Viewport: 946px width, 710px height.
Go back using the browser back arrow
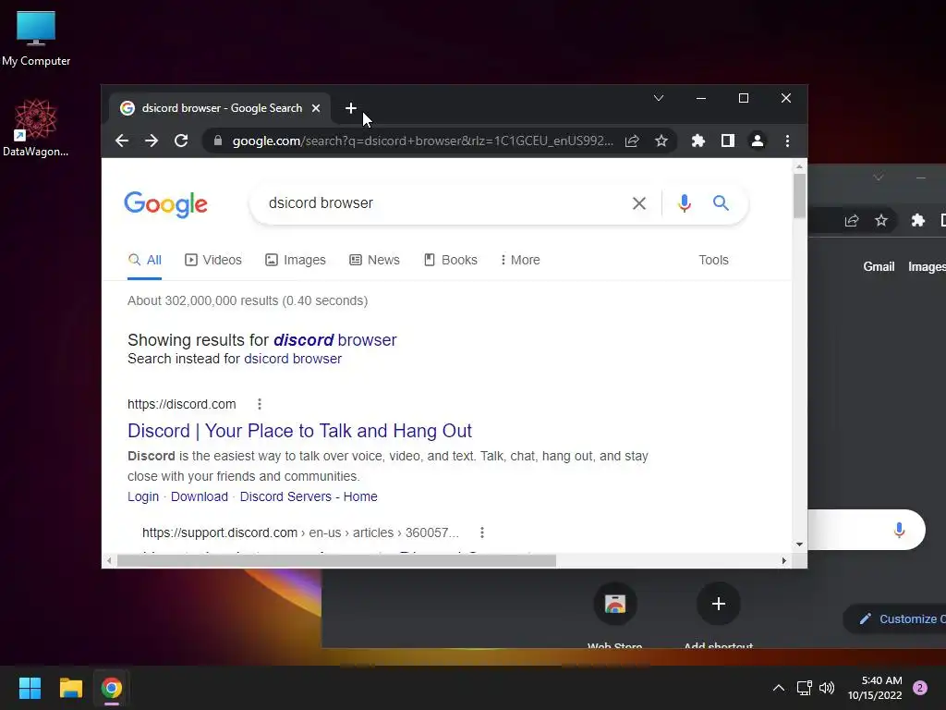pos(122,141)
